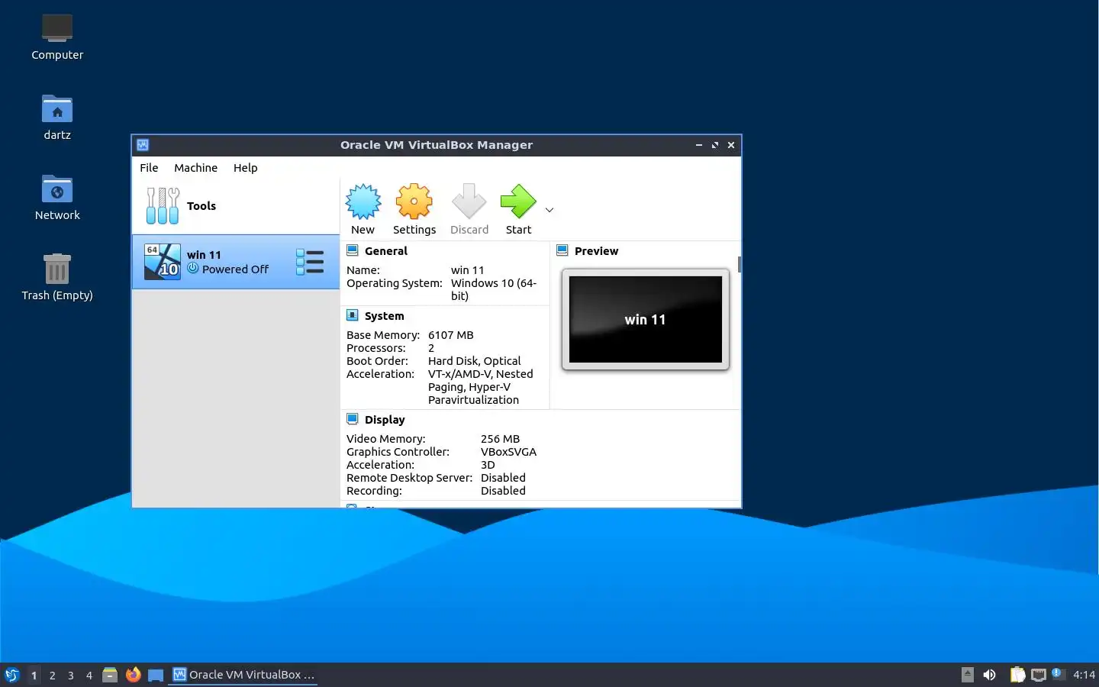Click the 'VBoxSVGA' graphics controller value
The height and width of the screenshot is (687, 1099).
(x=508, y=452)
